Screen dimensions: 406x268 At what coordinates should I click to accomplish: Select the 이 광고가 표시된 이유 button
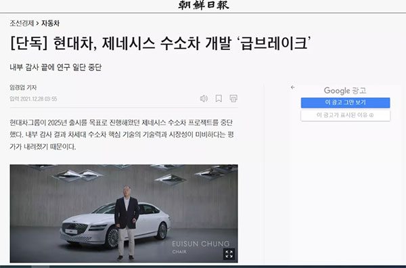click(345, 115)
